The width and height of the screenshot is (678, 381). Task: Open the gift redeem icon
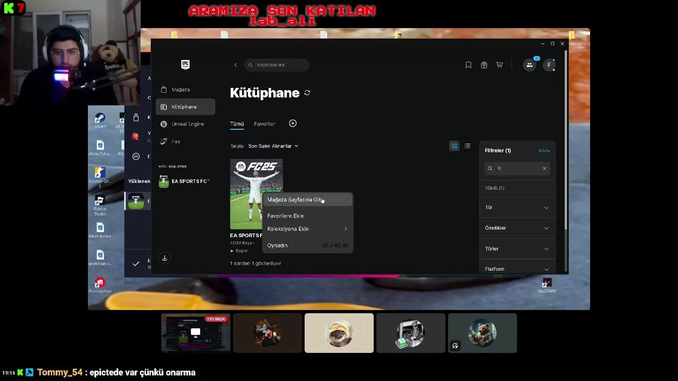(484, 65)
